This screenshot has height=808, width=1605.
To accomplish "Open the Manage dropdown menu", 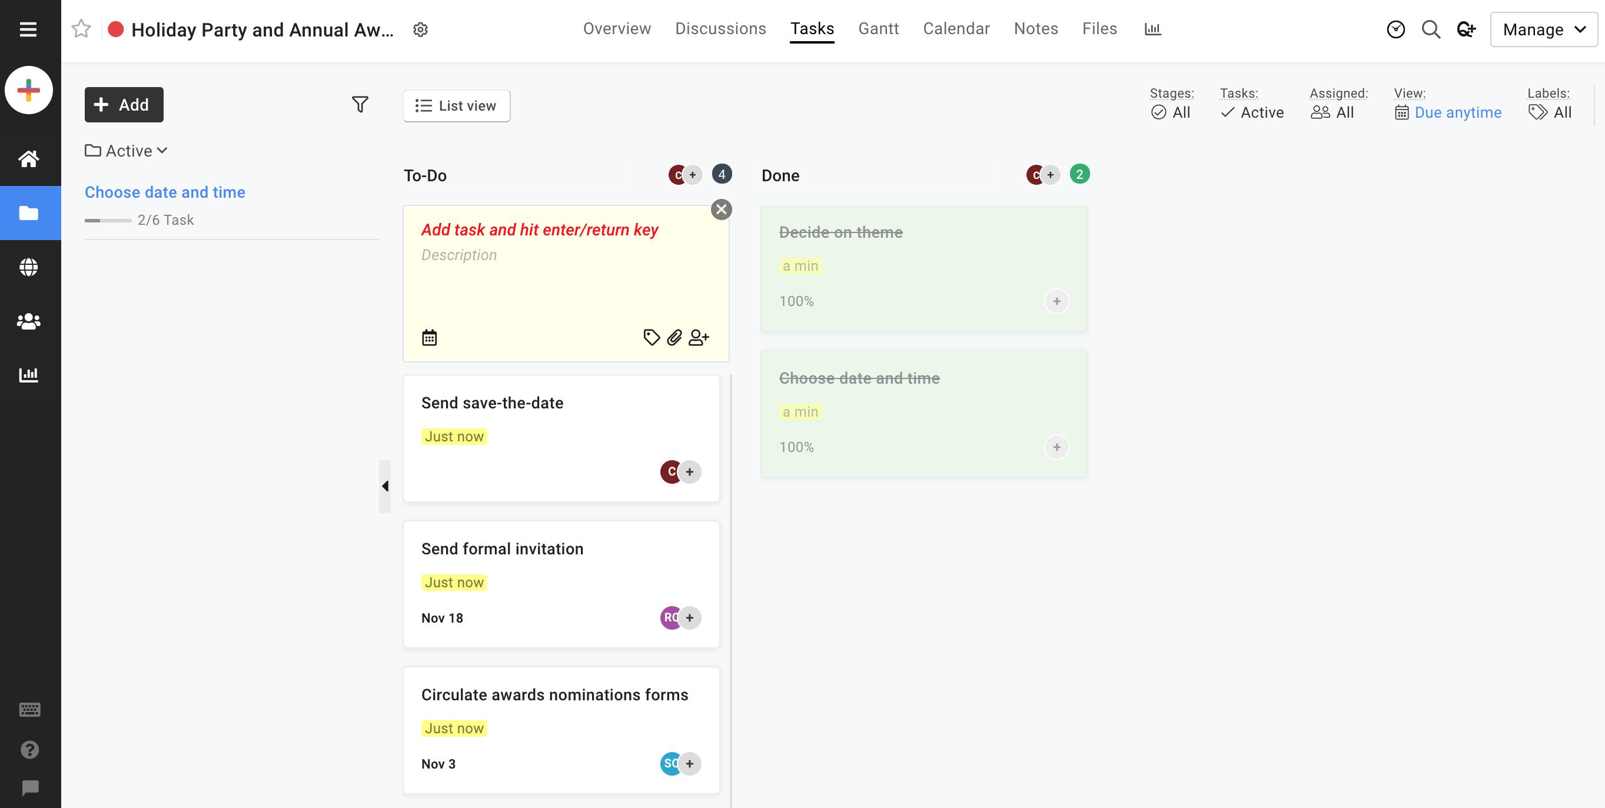I will coord(1543,29).
